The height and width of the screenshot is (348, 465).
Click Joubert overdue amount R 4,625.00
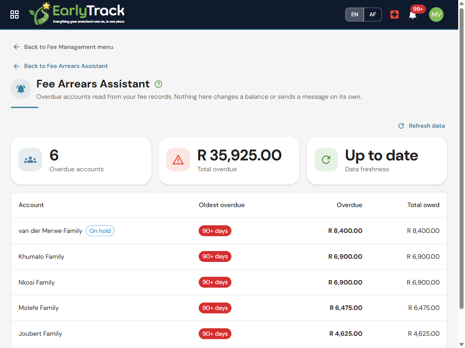346,333
